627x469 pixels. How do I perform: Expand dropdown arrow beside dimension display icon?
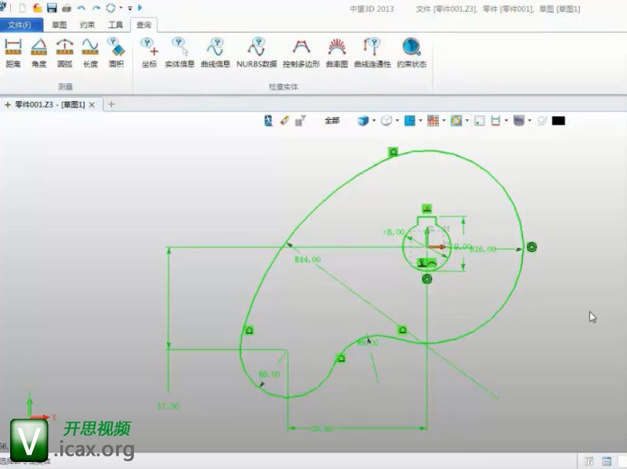tap(506, 121)
